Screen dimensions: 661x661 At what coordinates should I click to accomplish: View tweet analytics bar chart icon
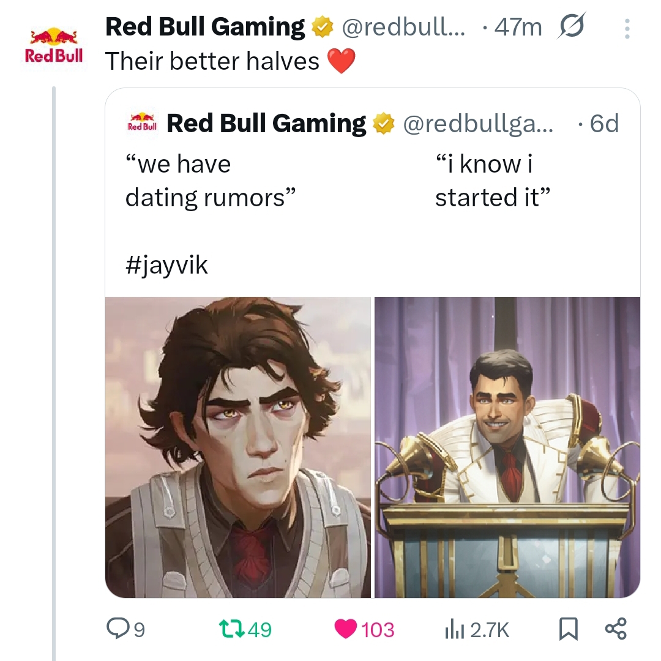(452, 629)
